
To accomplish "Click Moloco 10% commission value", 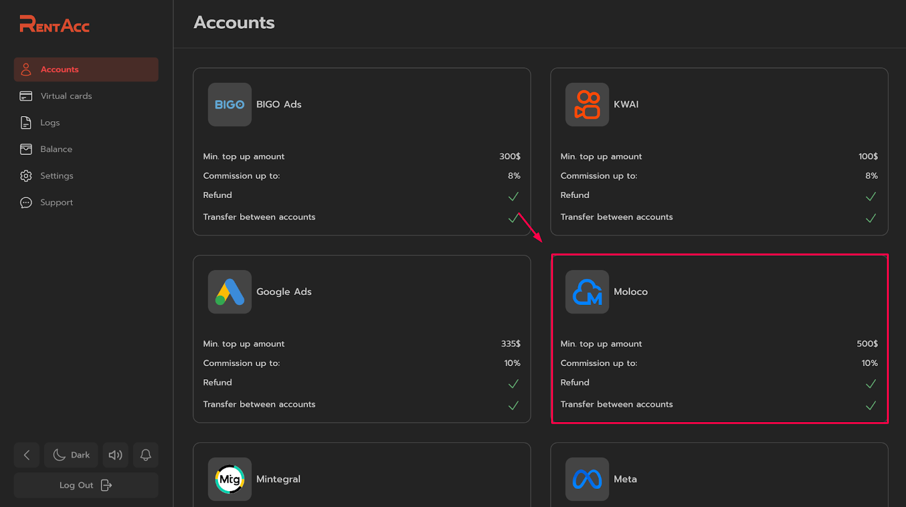I will pos(870,363).
